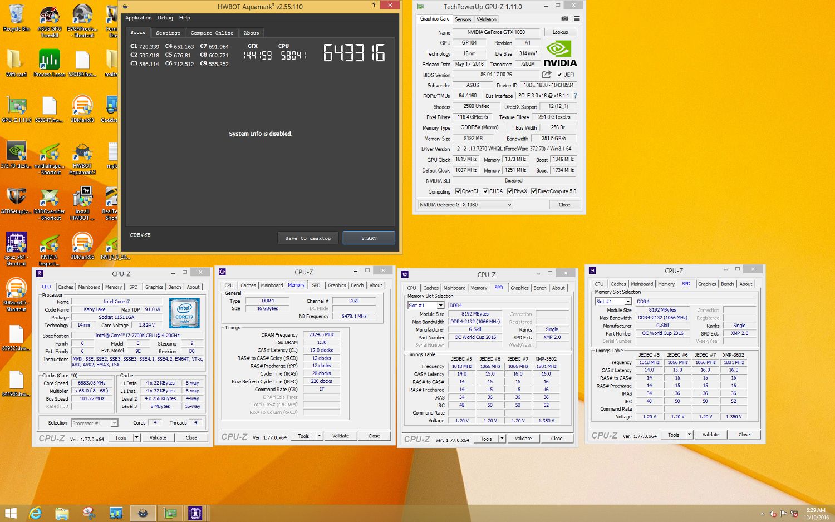The image size is (835, 522).
Task: Toggle the OpenCL checkbox
Action: click(x=458, y=191)
